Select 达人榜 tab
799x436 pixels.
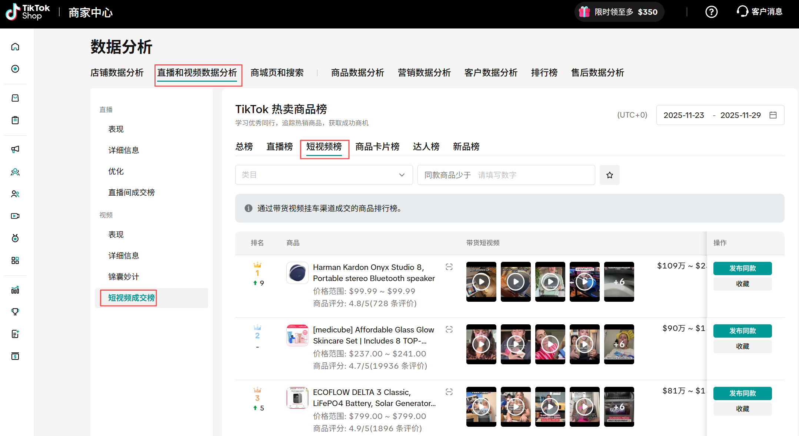click(426, 147)
